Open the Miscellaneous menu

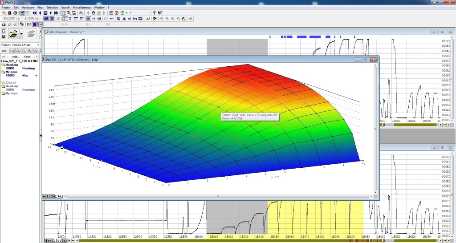pos(82,8)
